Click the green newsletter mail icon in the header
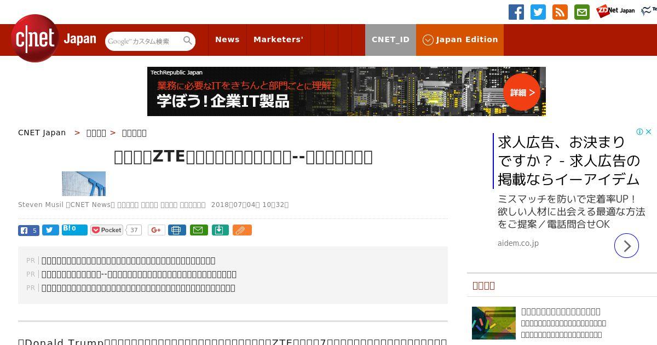This screenshot has height=345, width=657. point(582,12)
